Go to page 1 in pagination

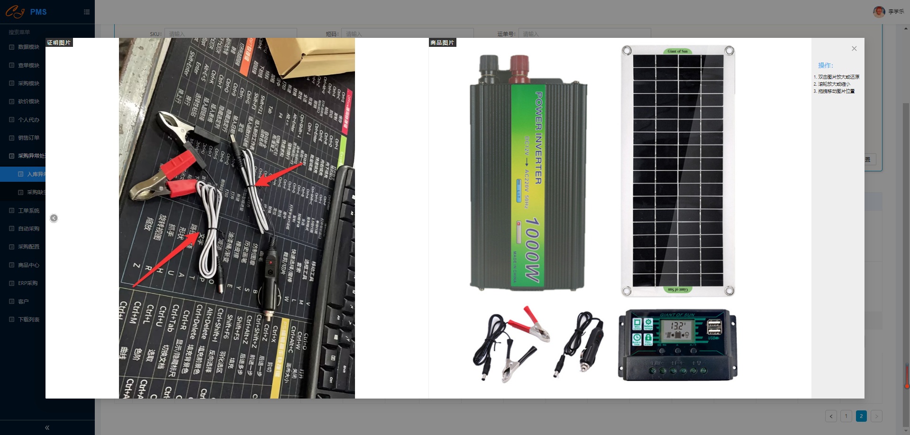pyautogui.click(x=846, y=416)
